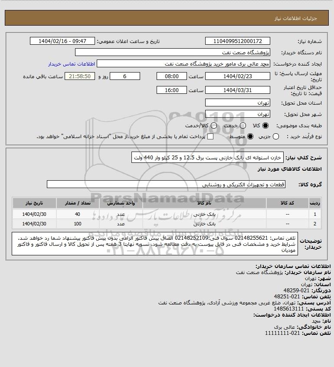This screenshot has width=334, height=367.
Task: Click the remaining time field 21:58:50
Action: tap(80, 76)
